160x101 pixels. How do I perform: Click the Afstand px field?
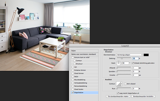tap(135, 68)
